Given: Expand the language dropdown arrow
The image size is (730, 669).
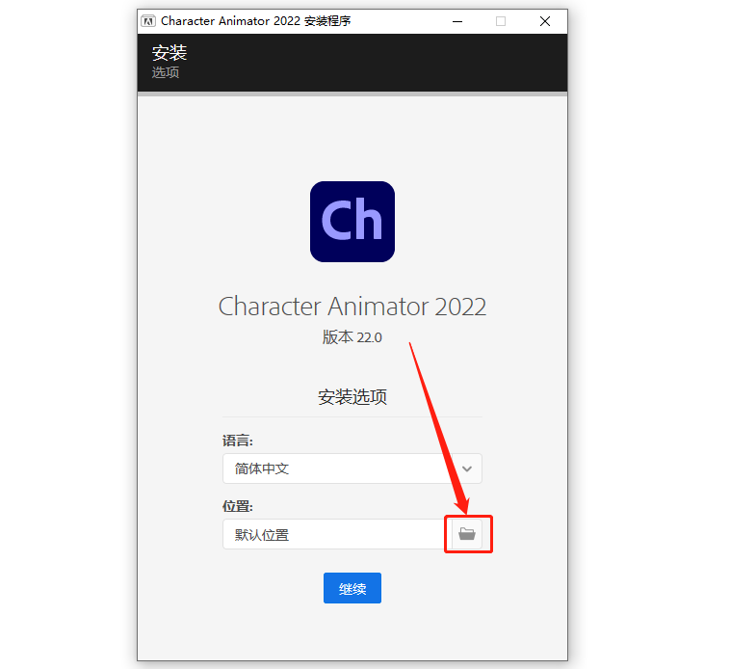Looking at the screenshot, I should 467,468.
